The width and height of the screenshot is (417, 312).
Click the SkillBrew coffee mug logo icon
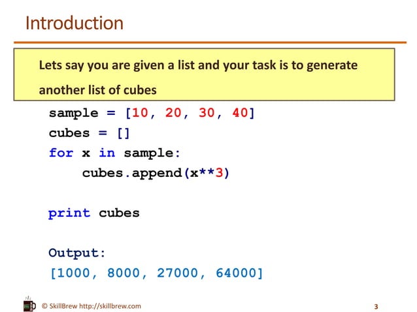tap(29, 304)
